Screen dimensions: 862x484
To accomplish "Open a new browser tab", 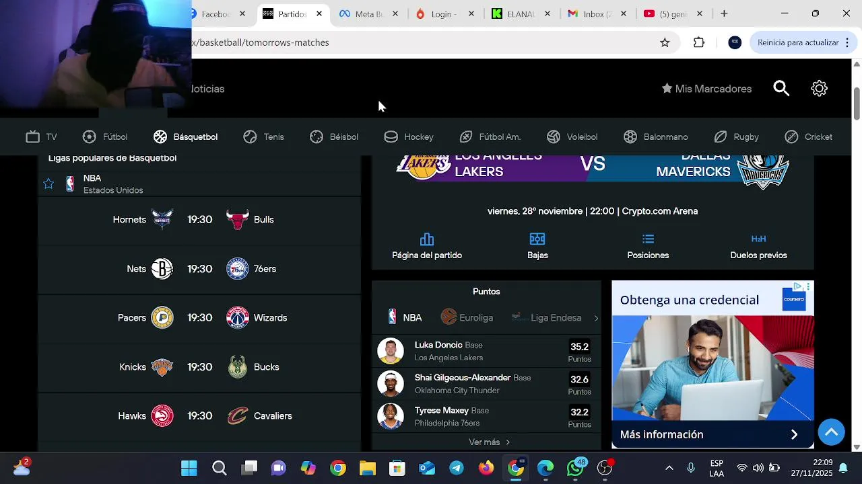I will pos(724,13).
